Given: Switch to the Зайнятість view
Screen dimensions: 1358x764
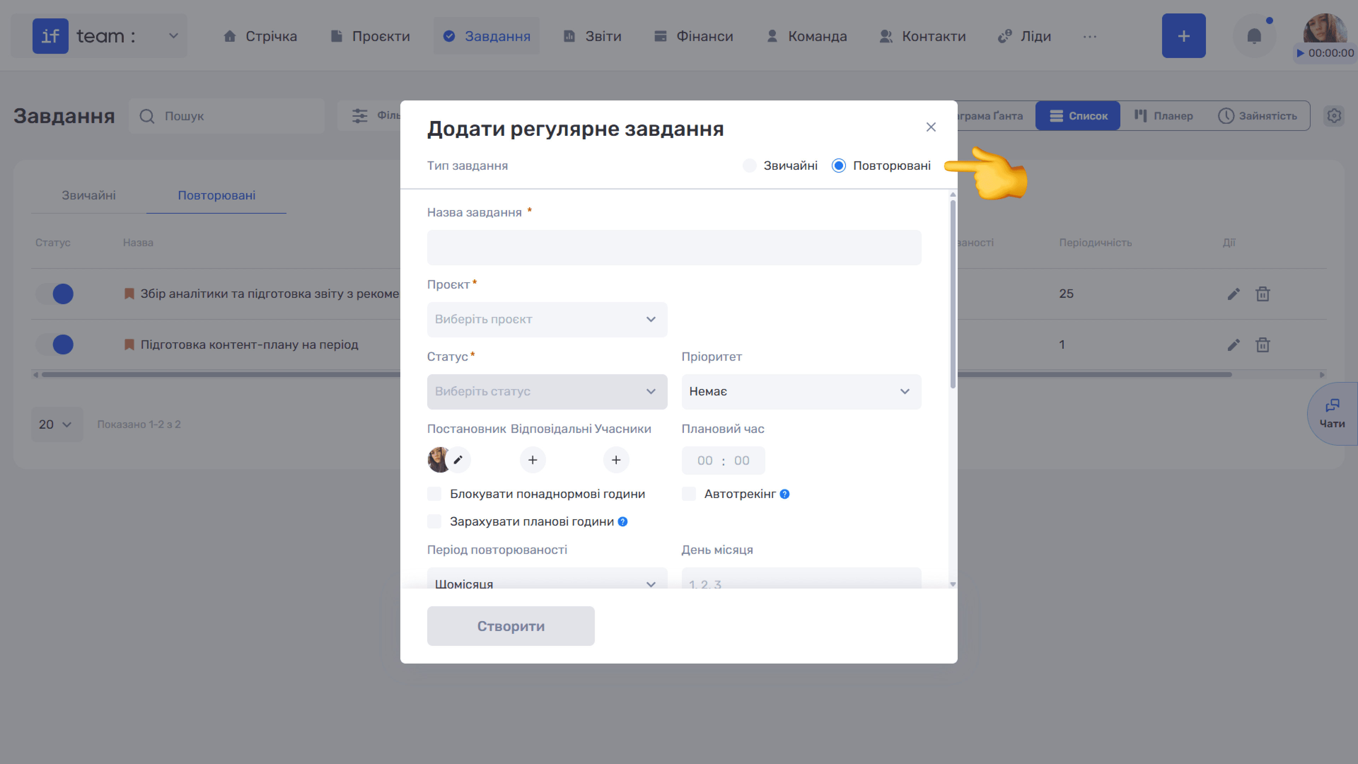Looking at the screenshot, I should click(1257, 115).
